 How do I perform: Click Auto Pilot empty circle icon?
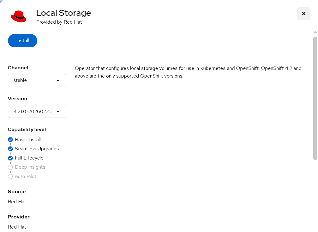[x=10, y=177]
